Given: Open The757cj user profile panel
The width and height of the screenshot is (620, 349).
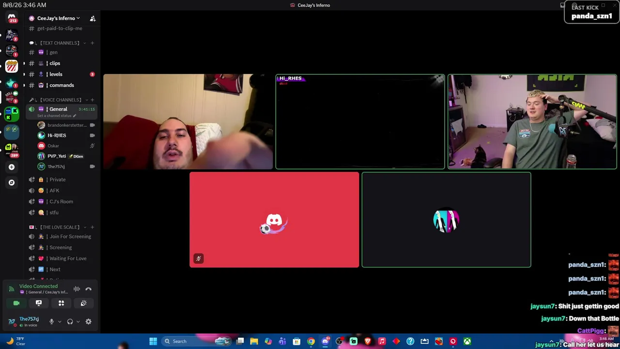Looking at the screenshot, I should coord(25,321).
